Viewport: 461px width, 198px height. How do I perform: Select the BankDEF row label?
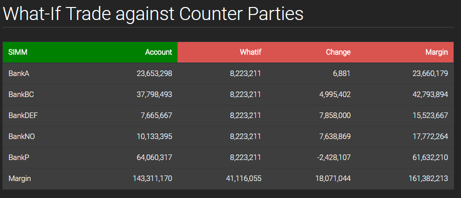(23, 115)
